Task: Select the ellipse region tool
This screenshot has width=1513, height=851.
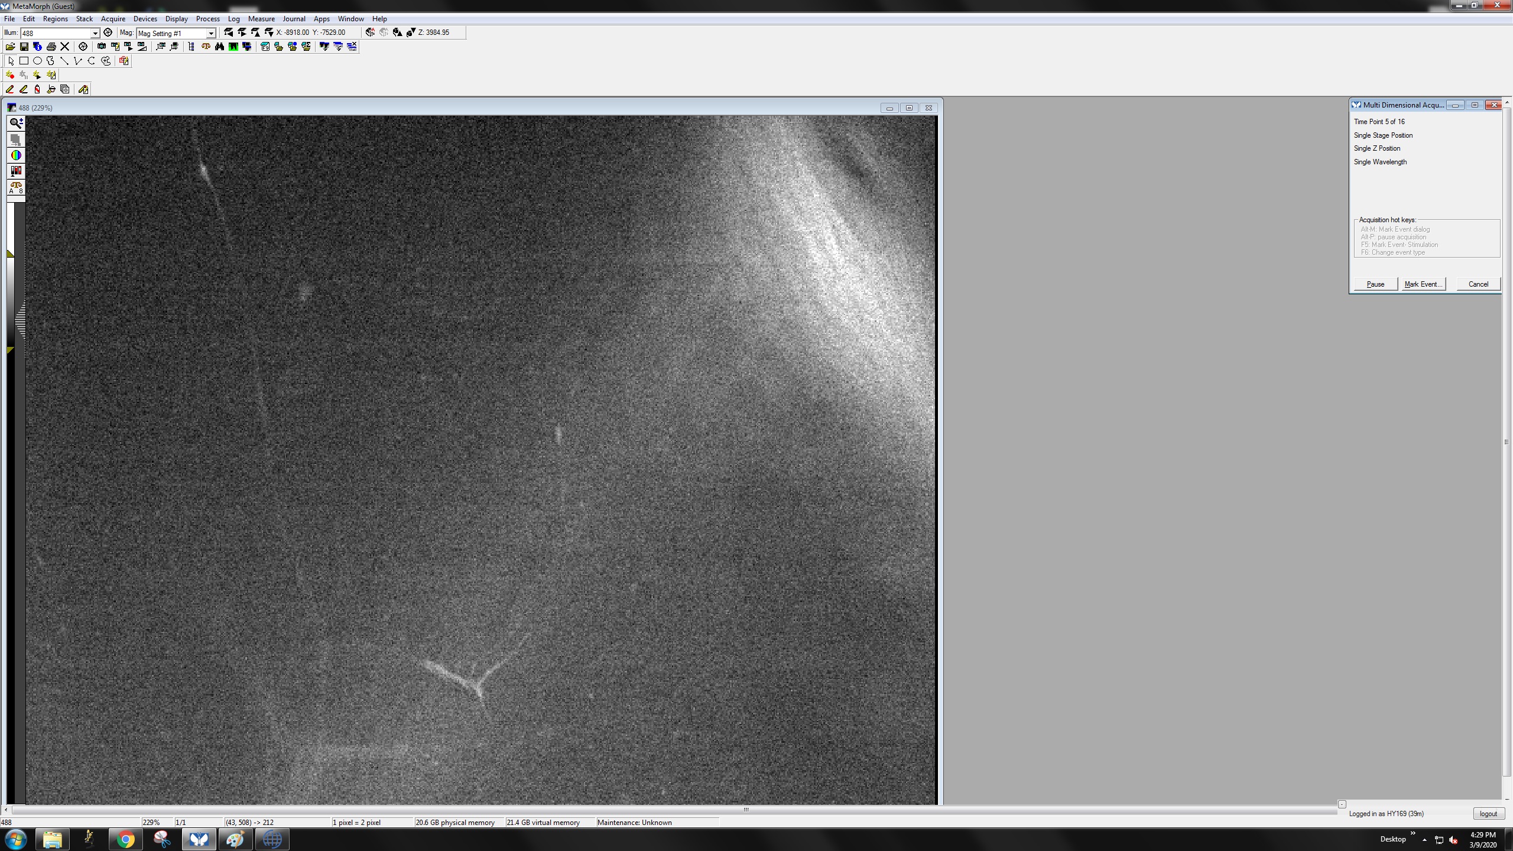Action: 37,61
